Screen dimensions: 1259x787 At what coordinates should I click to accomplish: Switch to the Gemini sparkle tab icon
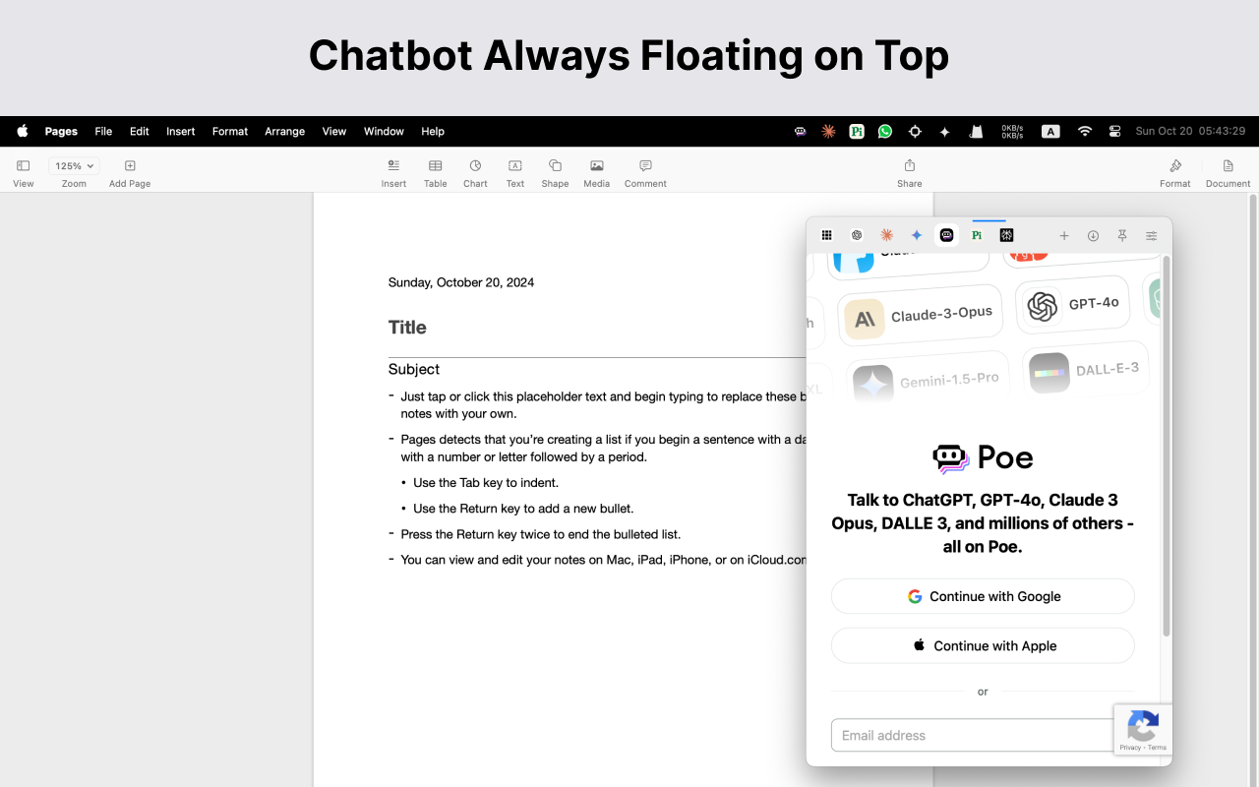pos(917,235)
